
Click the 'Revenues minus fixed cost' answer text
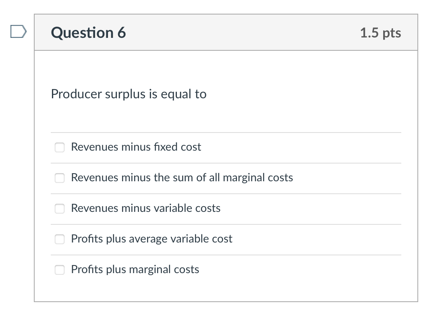[136, 147]
